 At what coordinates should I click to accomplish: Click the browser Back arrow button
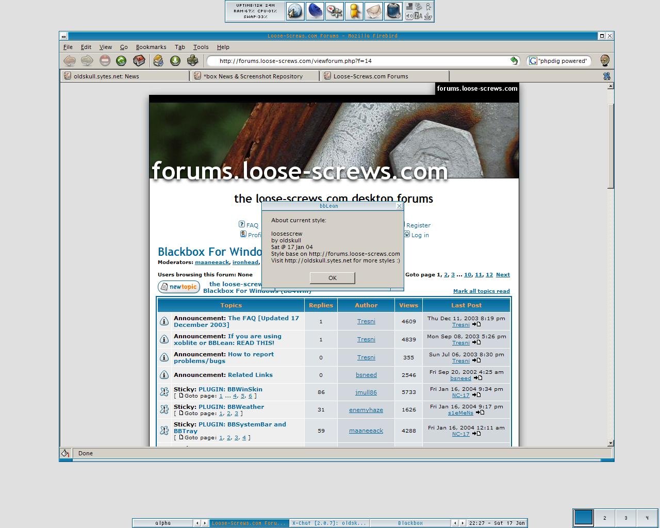coord(70,61)
